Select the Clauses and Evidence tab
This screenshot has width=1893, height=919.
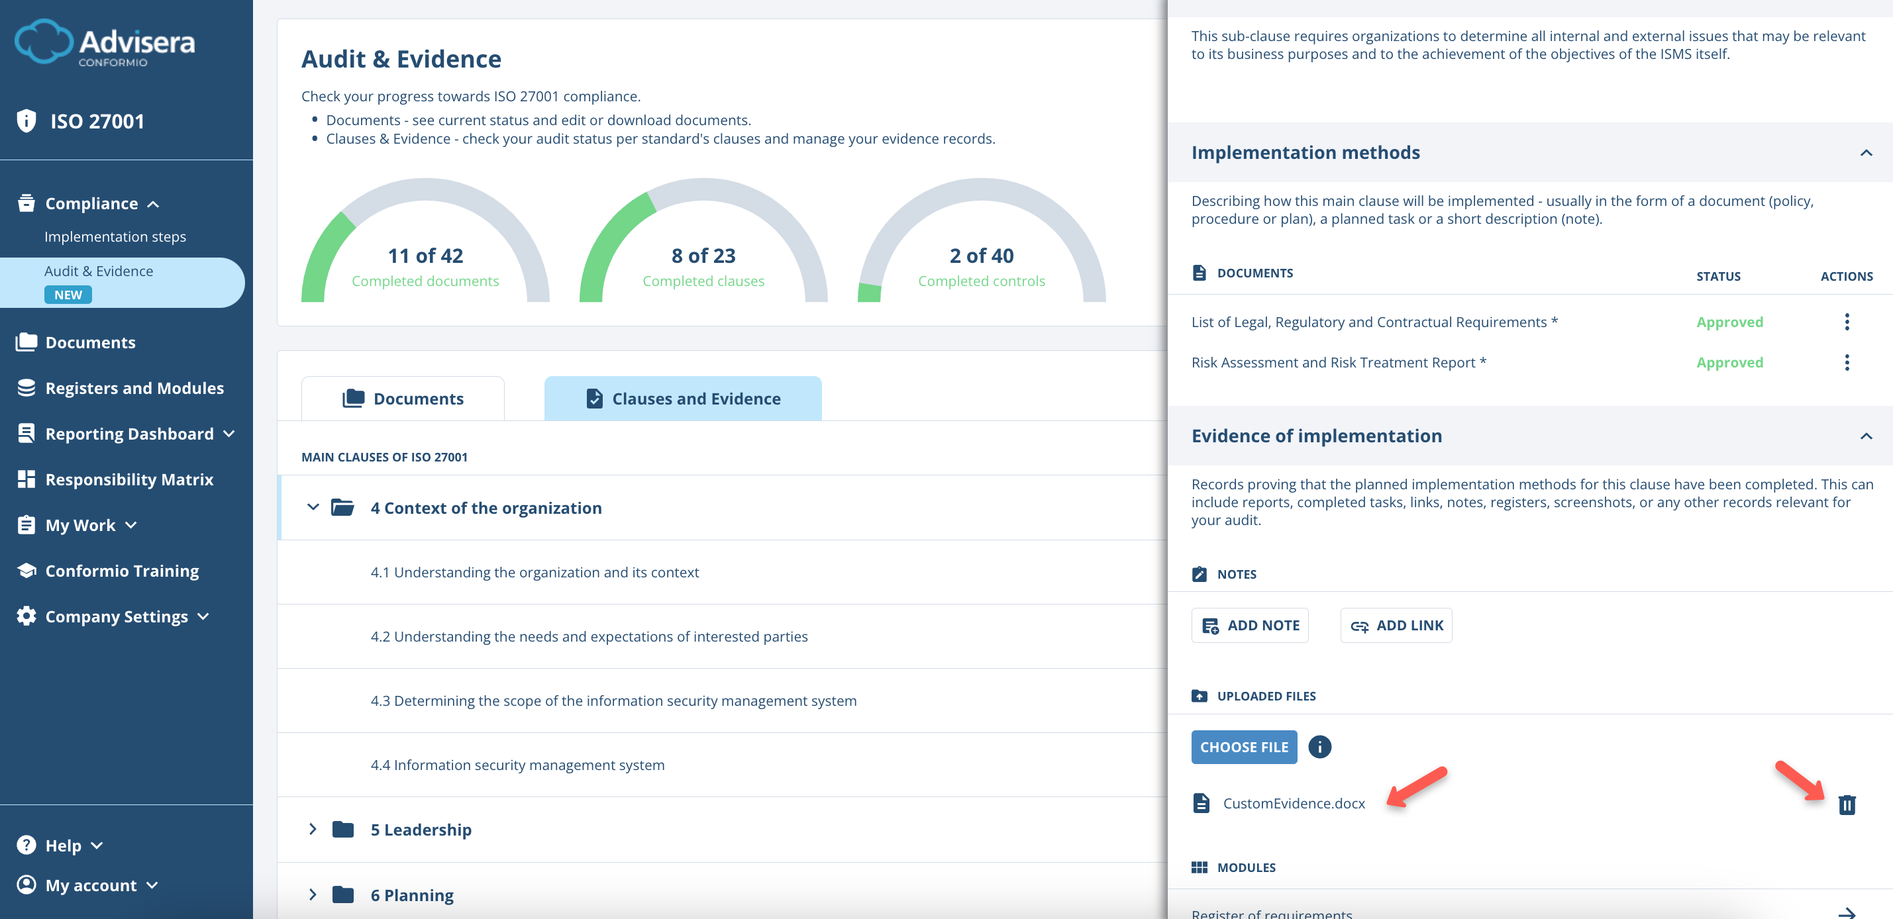click(682, 398)
